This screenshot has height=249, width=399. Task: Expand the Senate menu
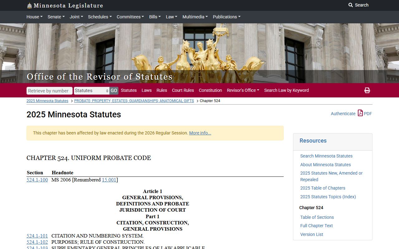56,17
